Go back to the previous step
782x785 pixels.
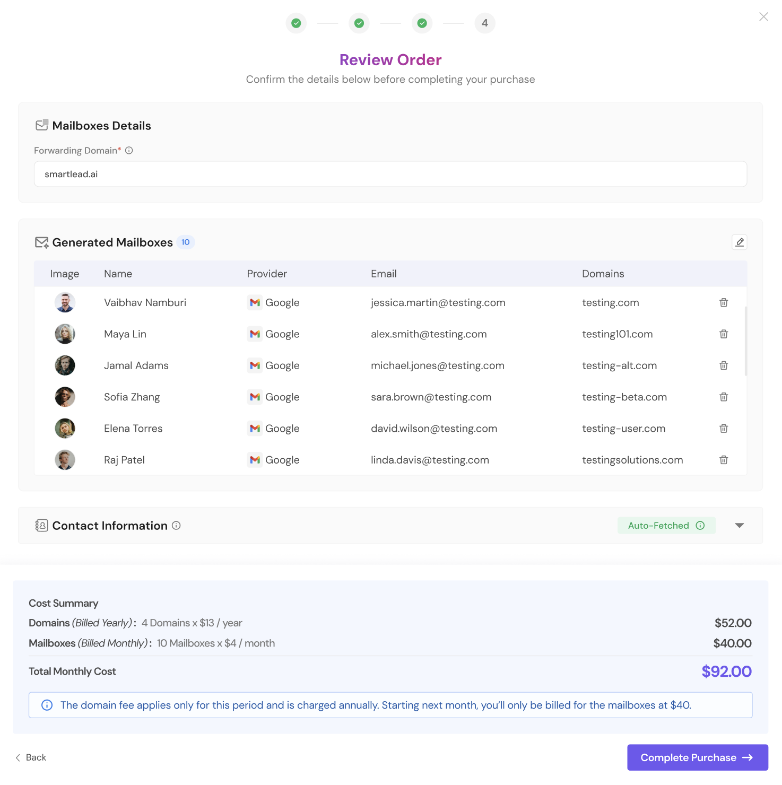[31, 757]
